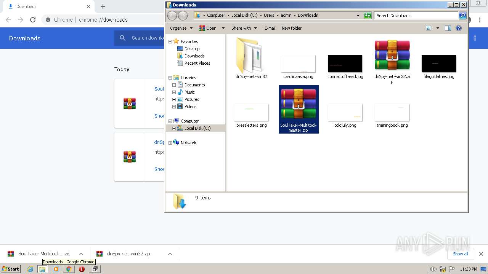Select SoulTaker-Multitool-master.zip archive
Image resolution: width=488 pixels, height=274 pixels.
(299, 109)
